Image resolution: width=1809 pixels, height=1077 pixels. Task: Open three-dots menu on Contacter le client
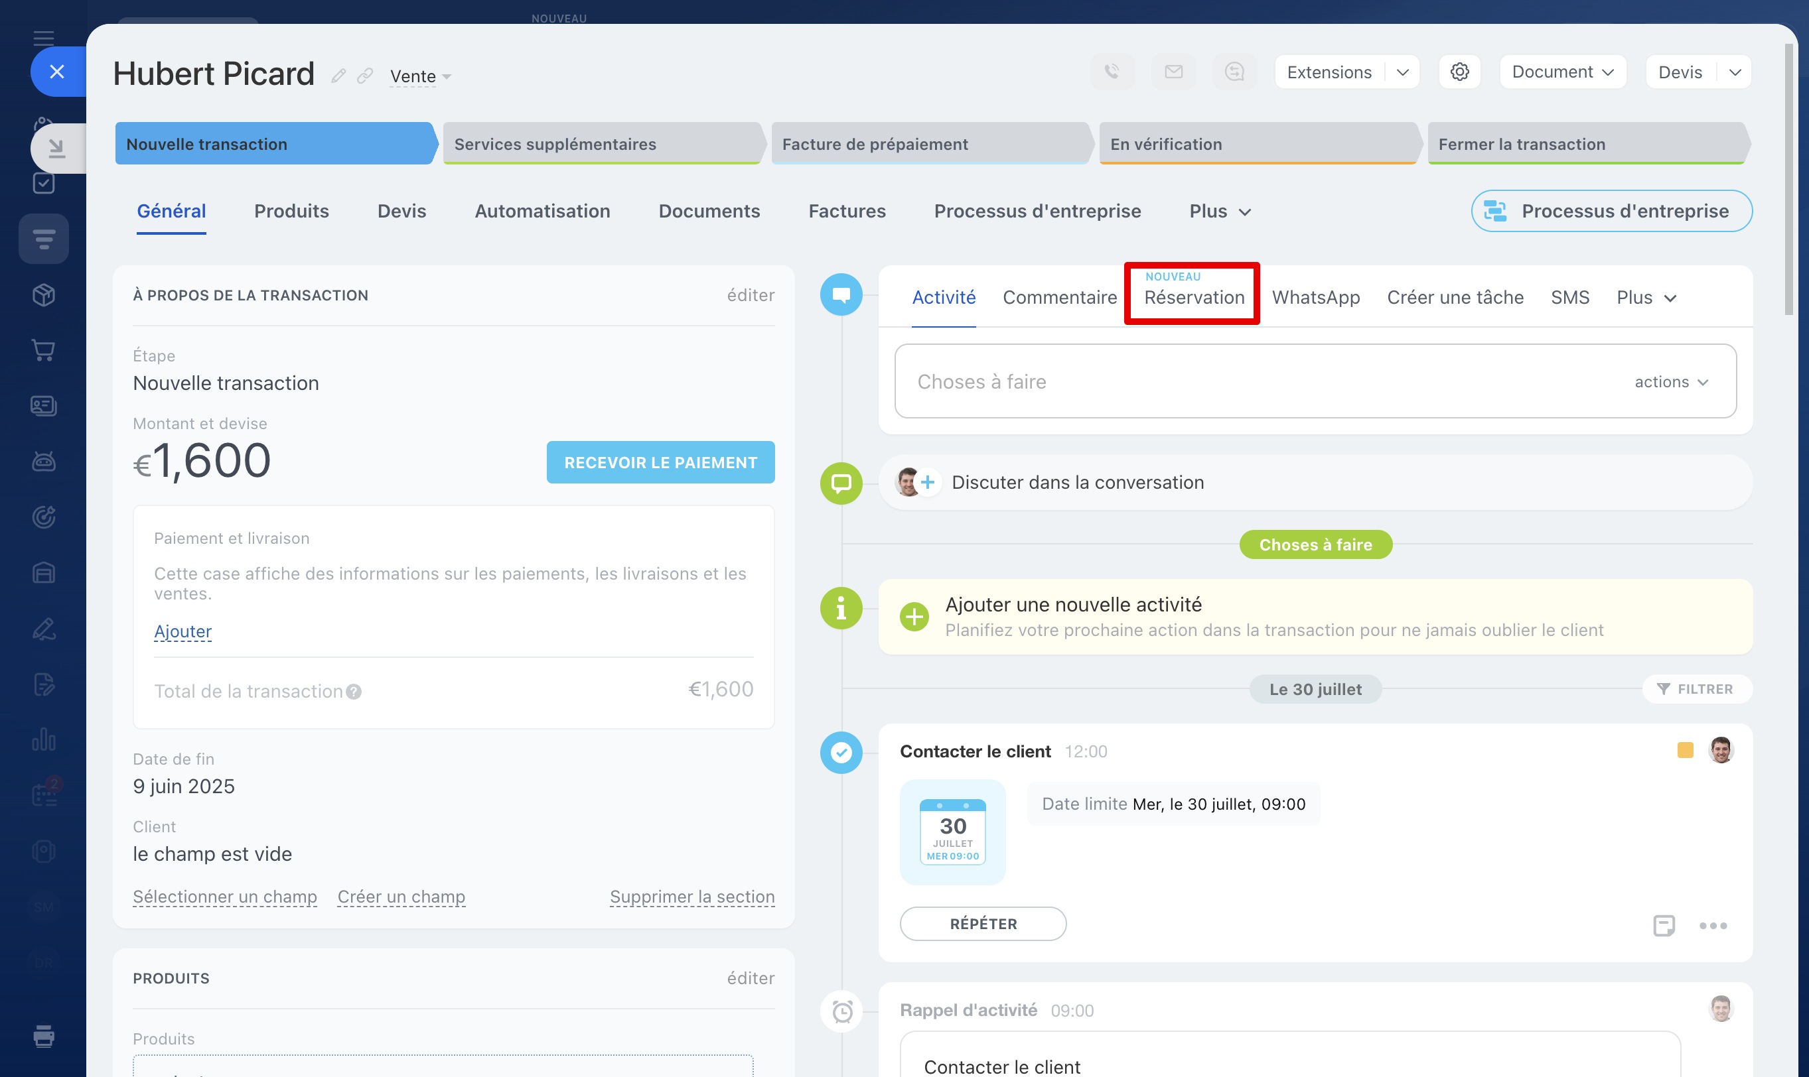(x=1712, y=925)
